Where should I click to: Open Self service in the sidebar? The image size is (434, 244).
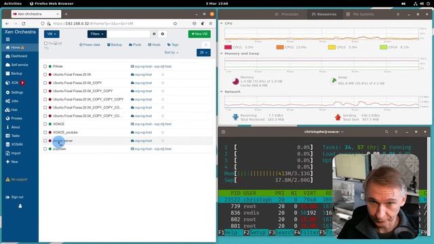17,65
